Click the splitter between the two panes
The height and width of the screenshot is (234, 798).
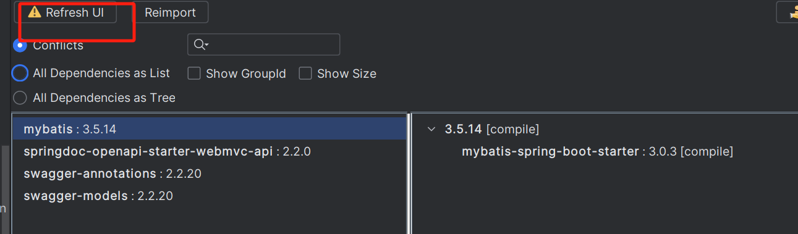pos(409,173)
